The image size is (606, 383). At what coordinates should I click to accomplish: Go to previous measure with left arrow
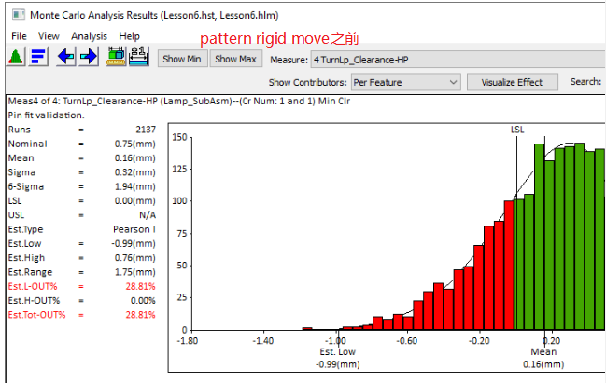[x=66, y=58]
